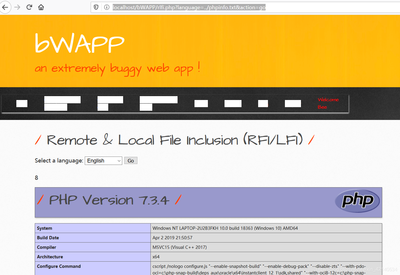Go to the browser home page icon
This screenshot has width=400, height=275.
(41, 7)
